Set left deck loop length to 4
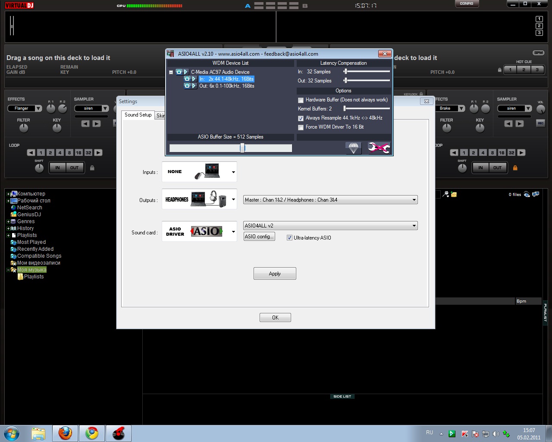This screenshot has height=442, width=552. 60,152
